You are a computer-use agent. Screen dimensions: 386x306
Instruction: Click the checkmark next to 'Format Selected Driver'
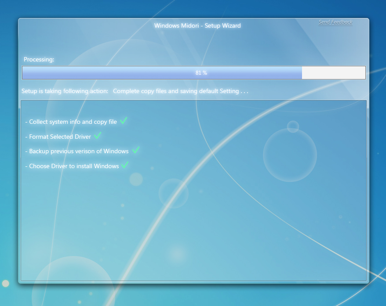click(98, 136)
